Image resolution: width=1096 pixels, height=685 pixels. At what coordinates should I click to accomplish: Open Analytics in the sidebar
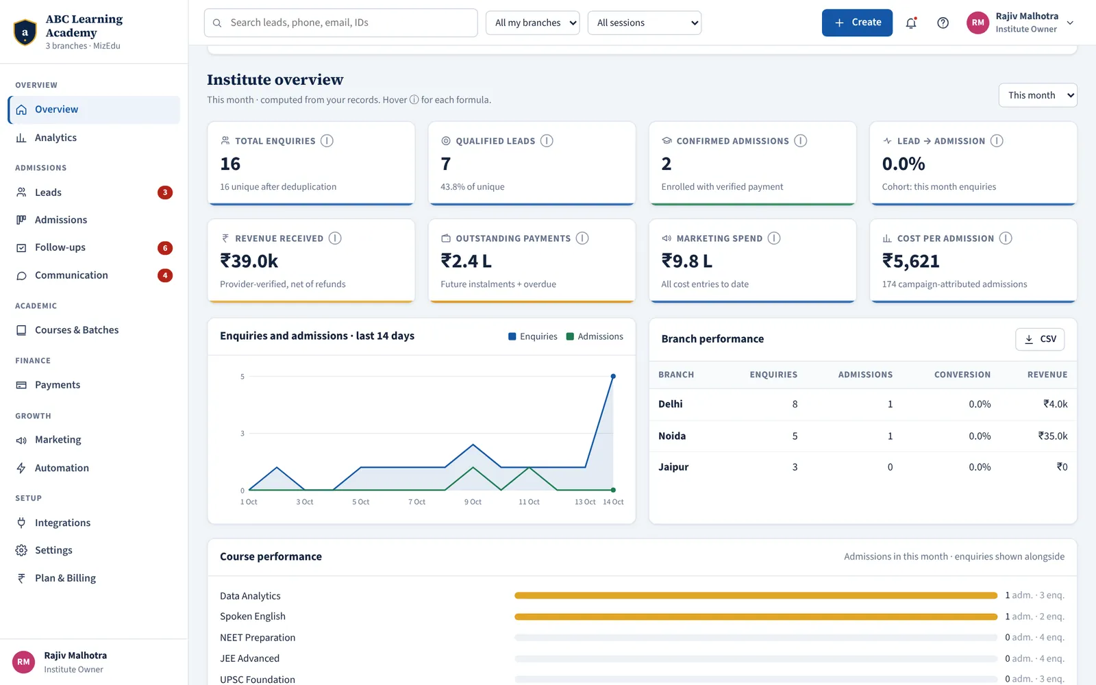point(95,138)
